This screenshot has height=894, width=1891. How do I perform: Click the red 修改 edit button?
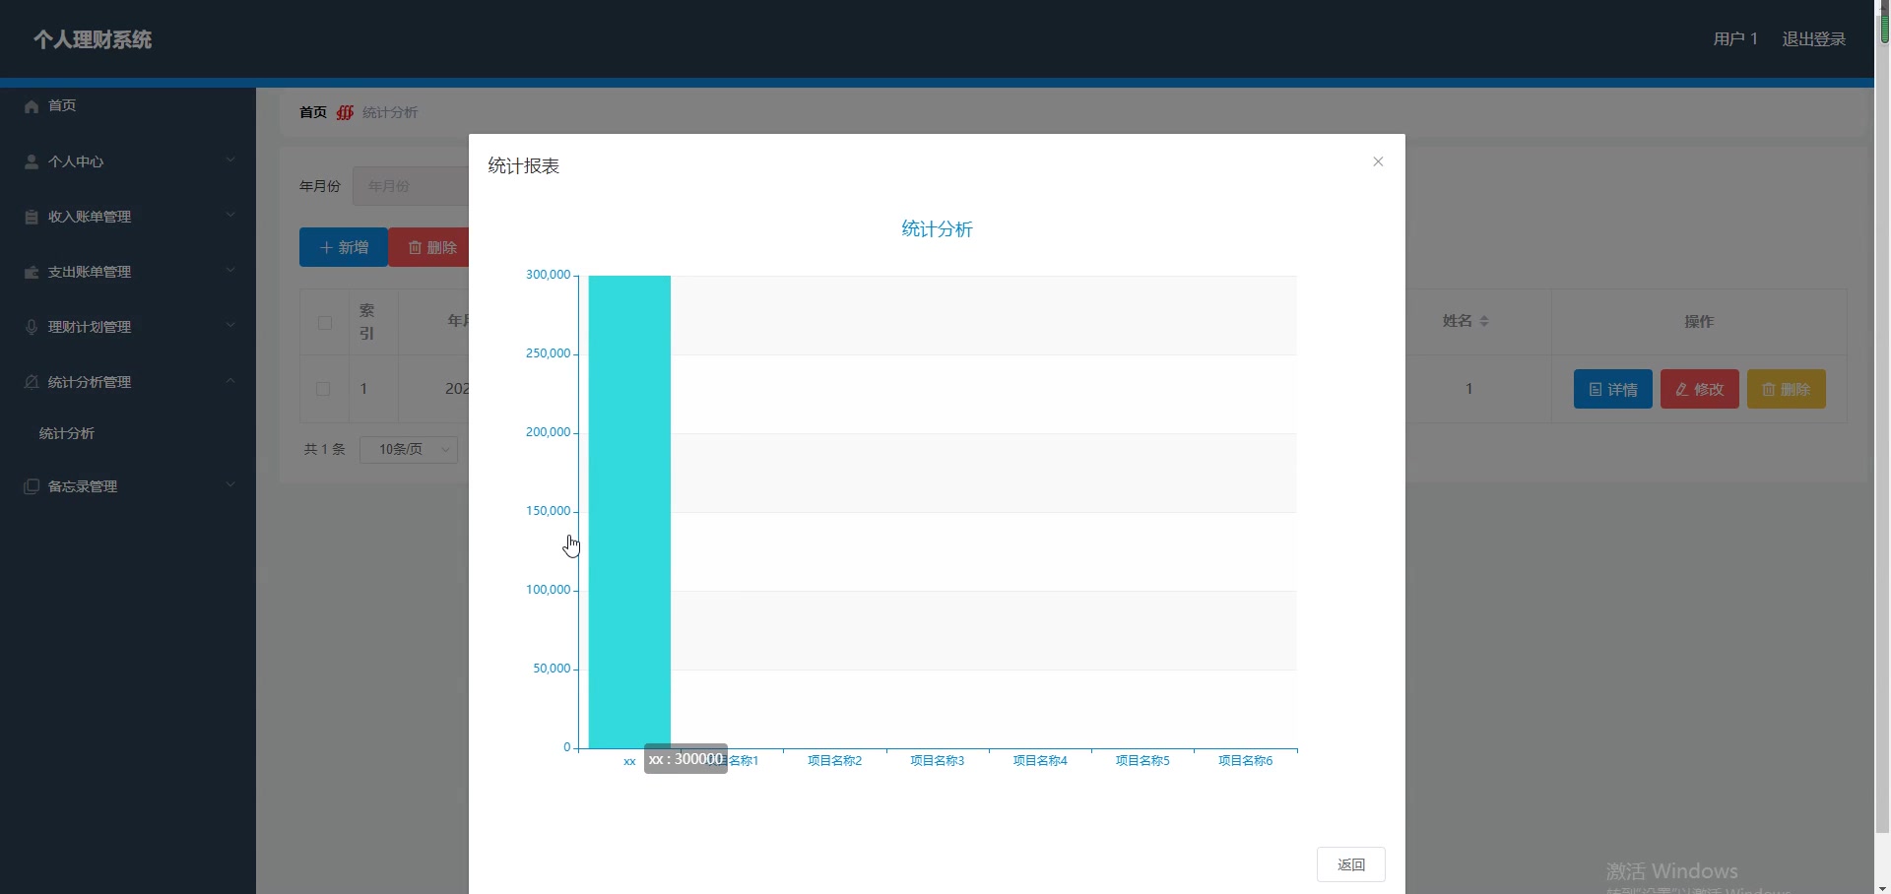click(1700, 389)
